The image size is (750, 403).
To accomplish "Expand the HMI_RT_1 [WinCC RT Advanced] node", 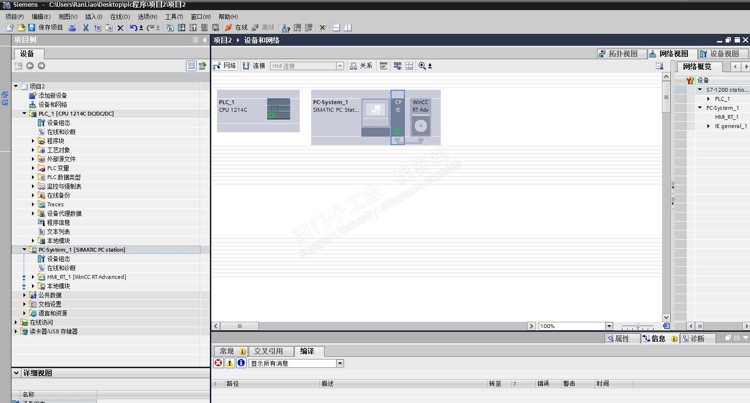I will (x=33, y=277).
